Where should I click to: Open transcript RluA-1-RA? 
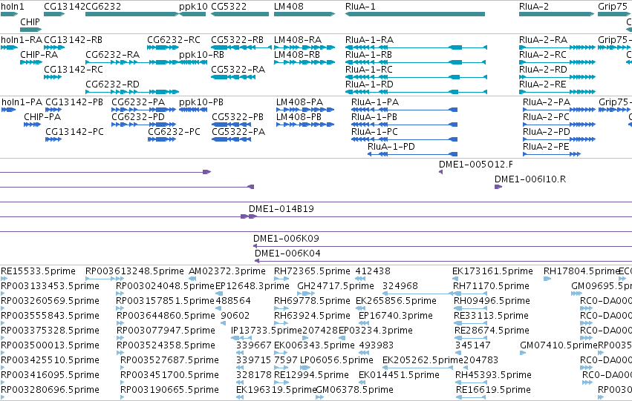click(x=370, y=40)
